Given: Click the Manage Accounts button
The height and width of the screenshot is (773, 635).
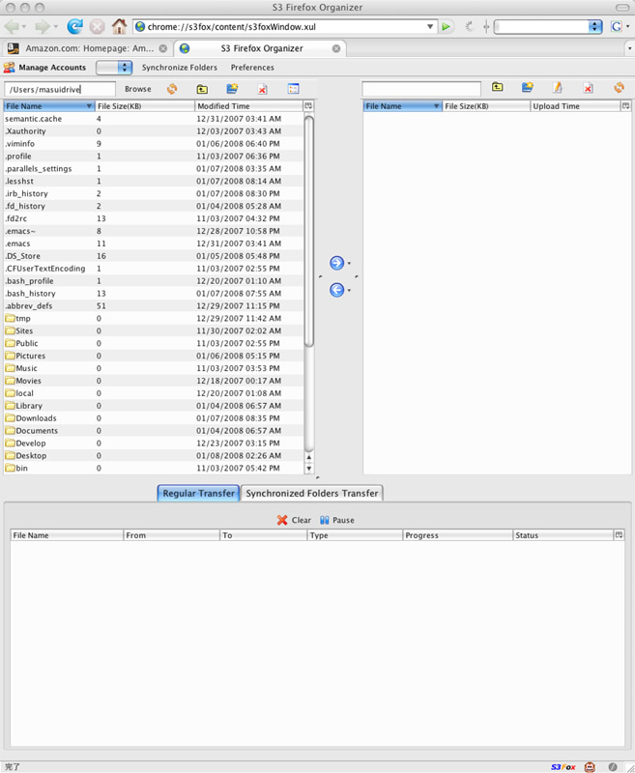Looking at the screenshot, I should (44, 68).
